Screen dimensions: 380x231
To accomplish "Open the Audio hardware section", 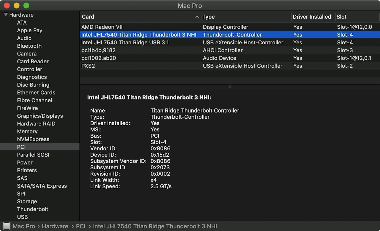I will [24, 38].
